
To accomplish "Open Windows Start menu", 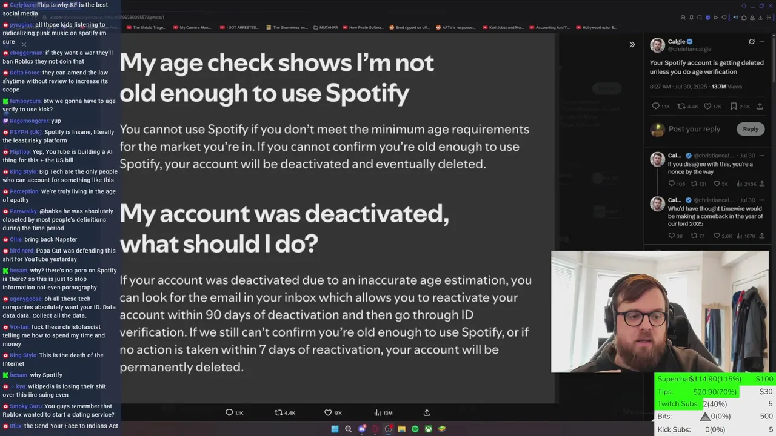I will point(335,429).
